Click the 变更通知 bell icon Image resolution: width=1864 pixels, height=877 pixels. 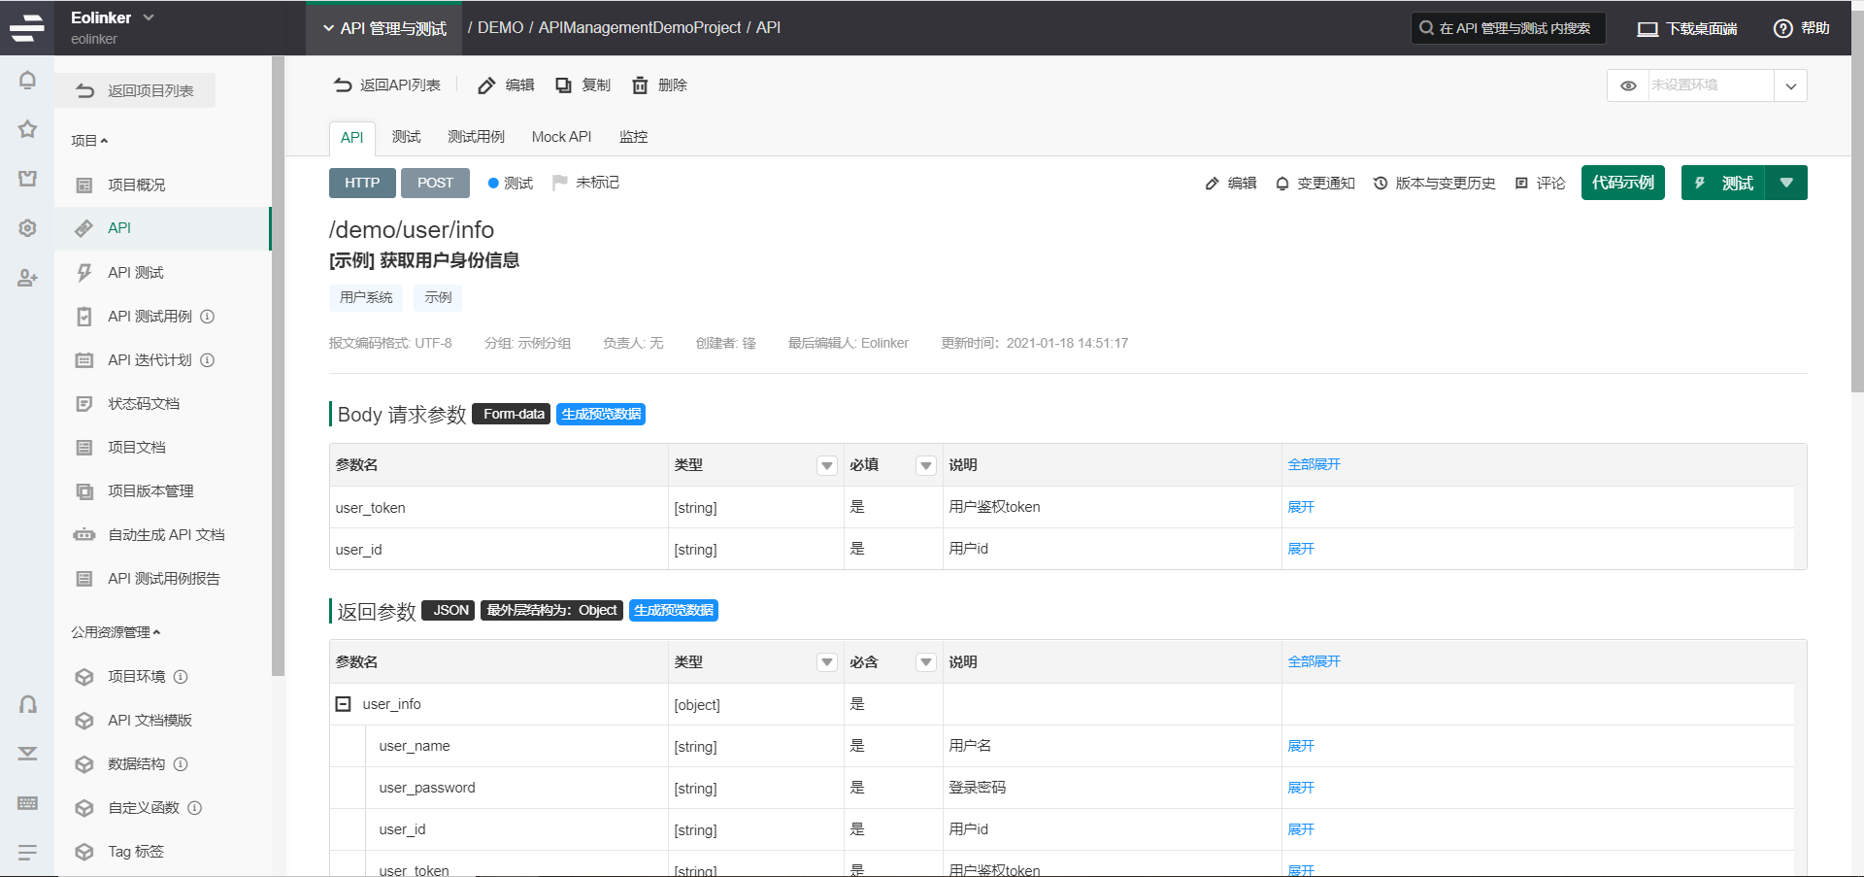coord(1281,184)
